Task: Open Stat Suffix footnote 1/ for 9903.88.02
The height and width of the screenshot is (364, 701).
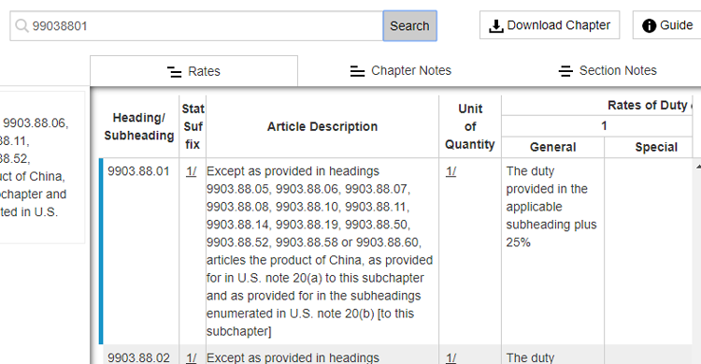Action: point(192,357)
